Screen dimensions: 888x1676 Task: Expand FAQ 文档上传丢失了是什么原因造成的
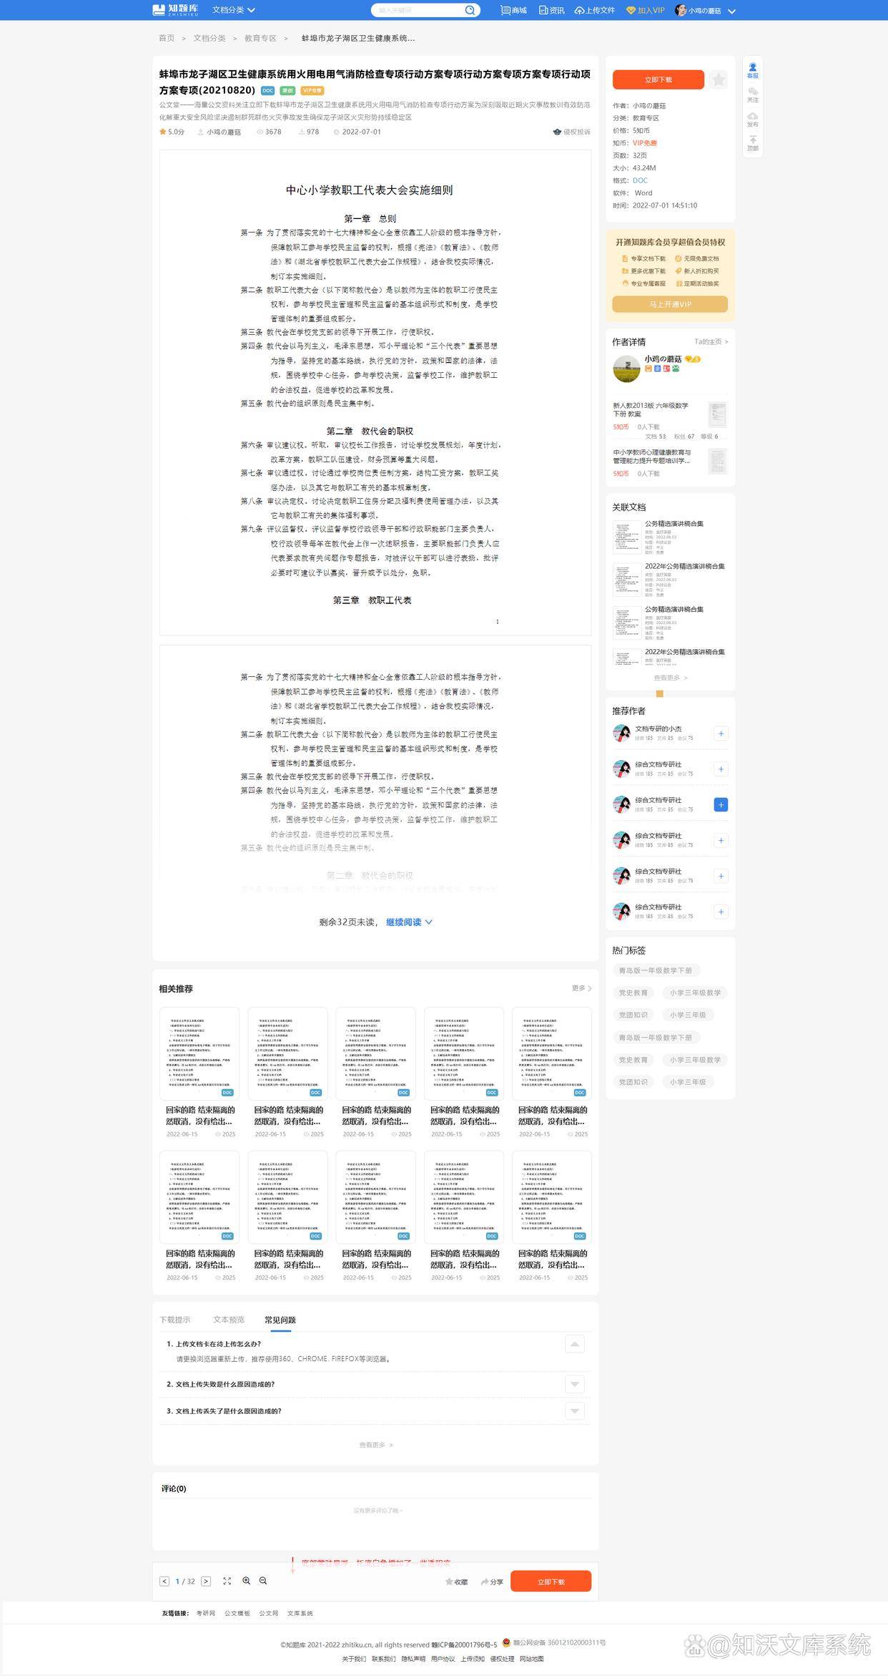click(574, 1411)
